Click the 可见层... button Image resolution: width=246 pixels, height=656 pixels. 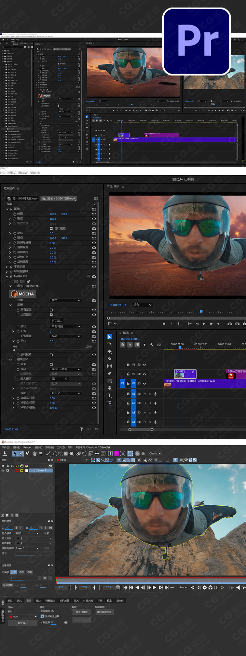pyautogui.click(x=57, y=321)
